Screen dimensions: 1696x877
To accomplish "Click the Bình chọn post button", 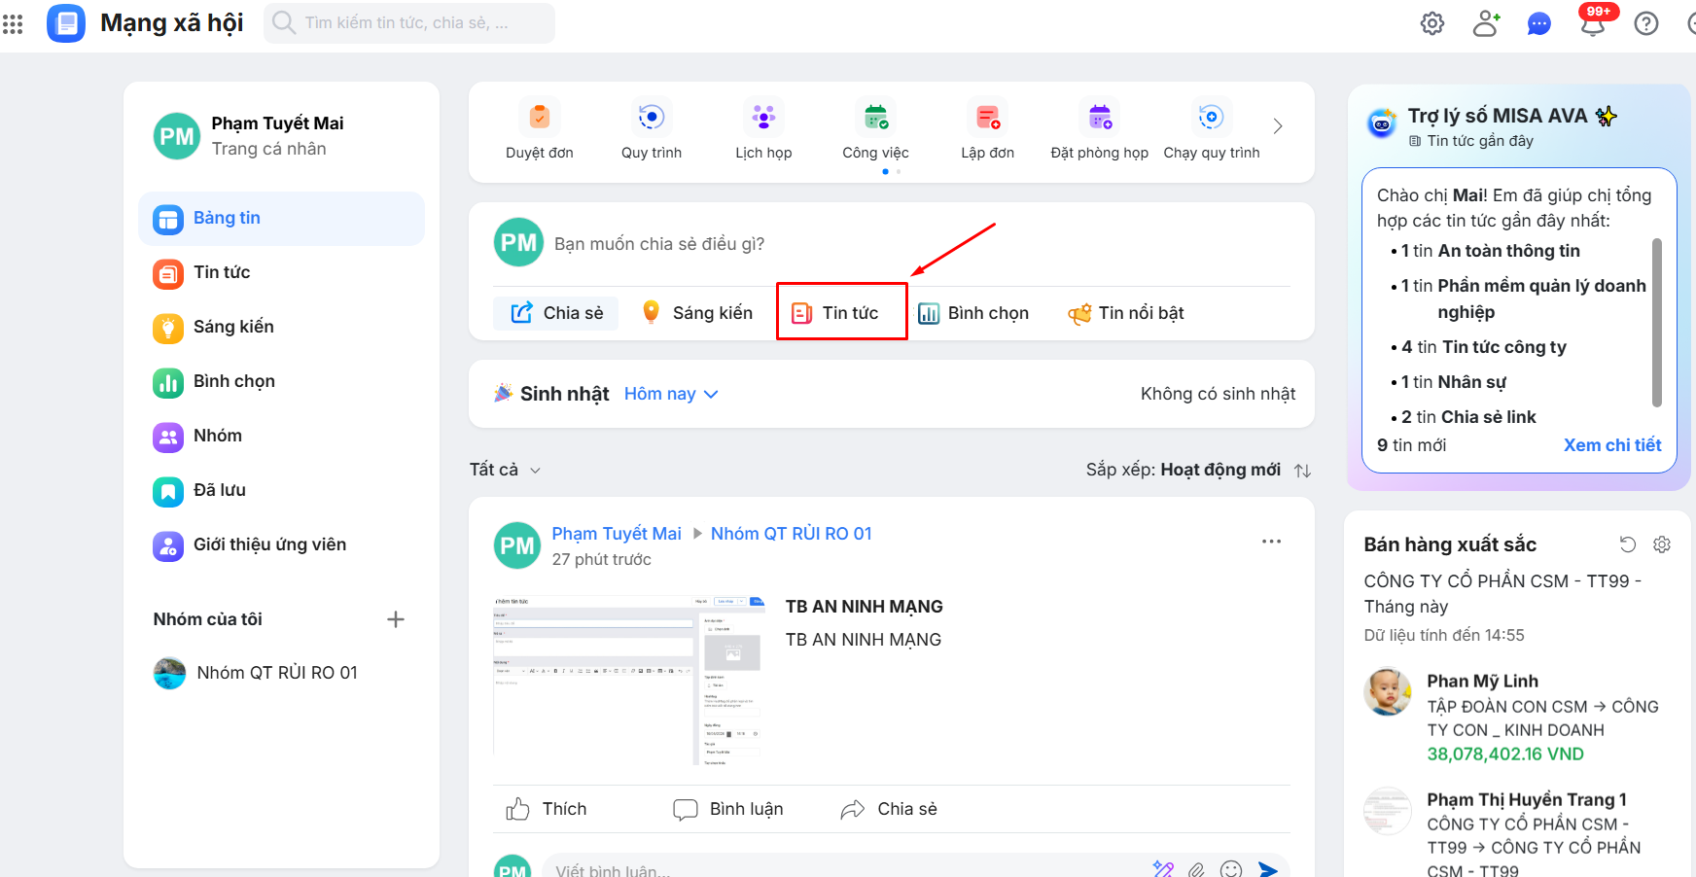I will 973,313.
